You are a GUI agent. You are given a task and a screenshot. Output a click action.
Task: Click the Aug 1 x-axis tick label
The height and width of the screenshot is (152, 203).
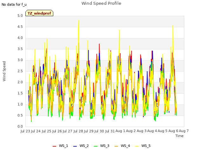coord(121,131)
